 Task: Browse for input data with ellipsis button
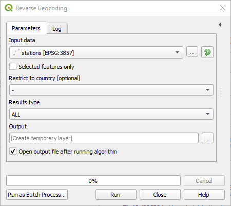click(192, 51)
